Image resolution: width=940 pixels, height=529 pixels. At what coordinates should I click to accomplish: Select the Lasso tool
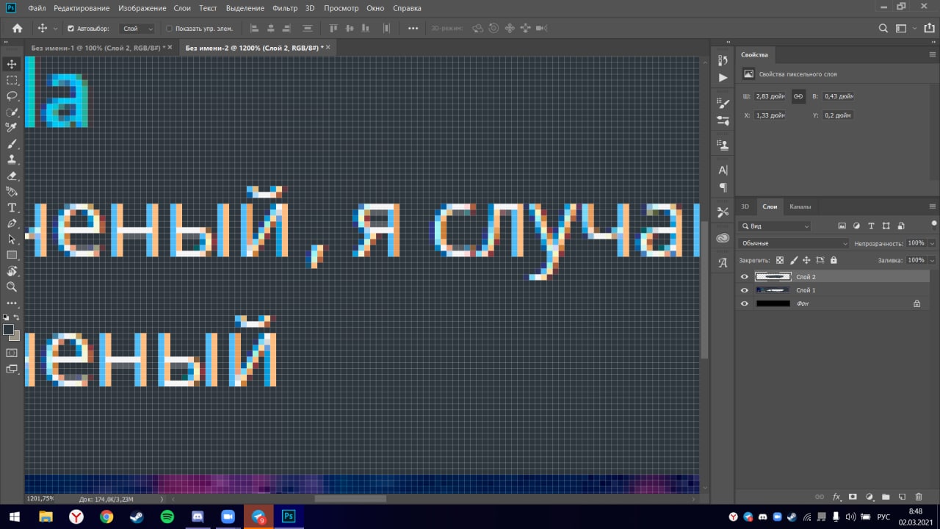[x=12, y=96]
